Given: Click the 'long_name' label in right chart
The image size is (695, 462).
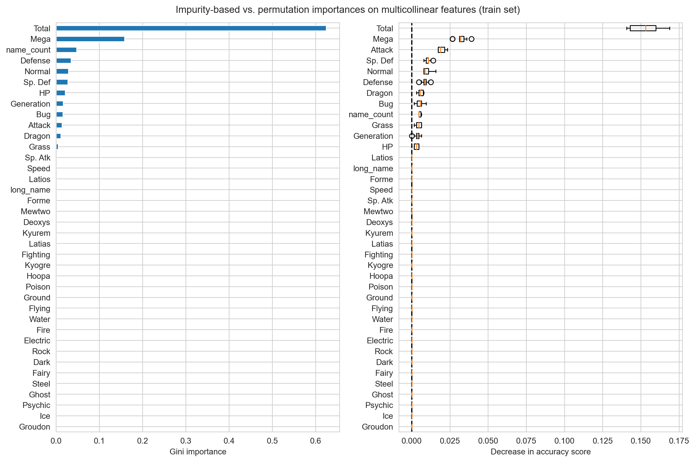Looking at the screenshot, I should click(x=373, y=169).
